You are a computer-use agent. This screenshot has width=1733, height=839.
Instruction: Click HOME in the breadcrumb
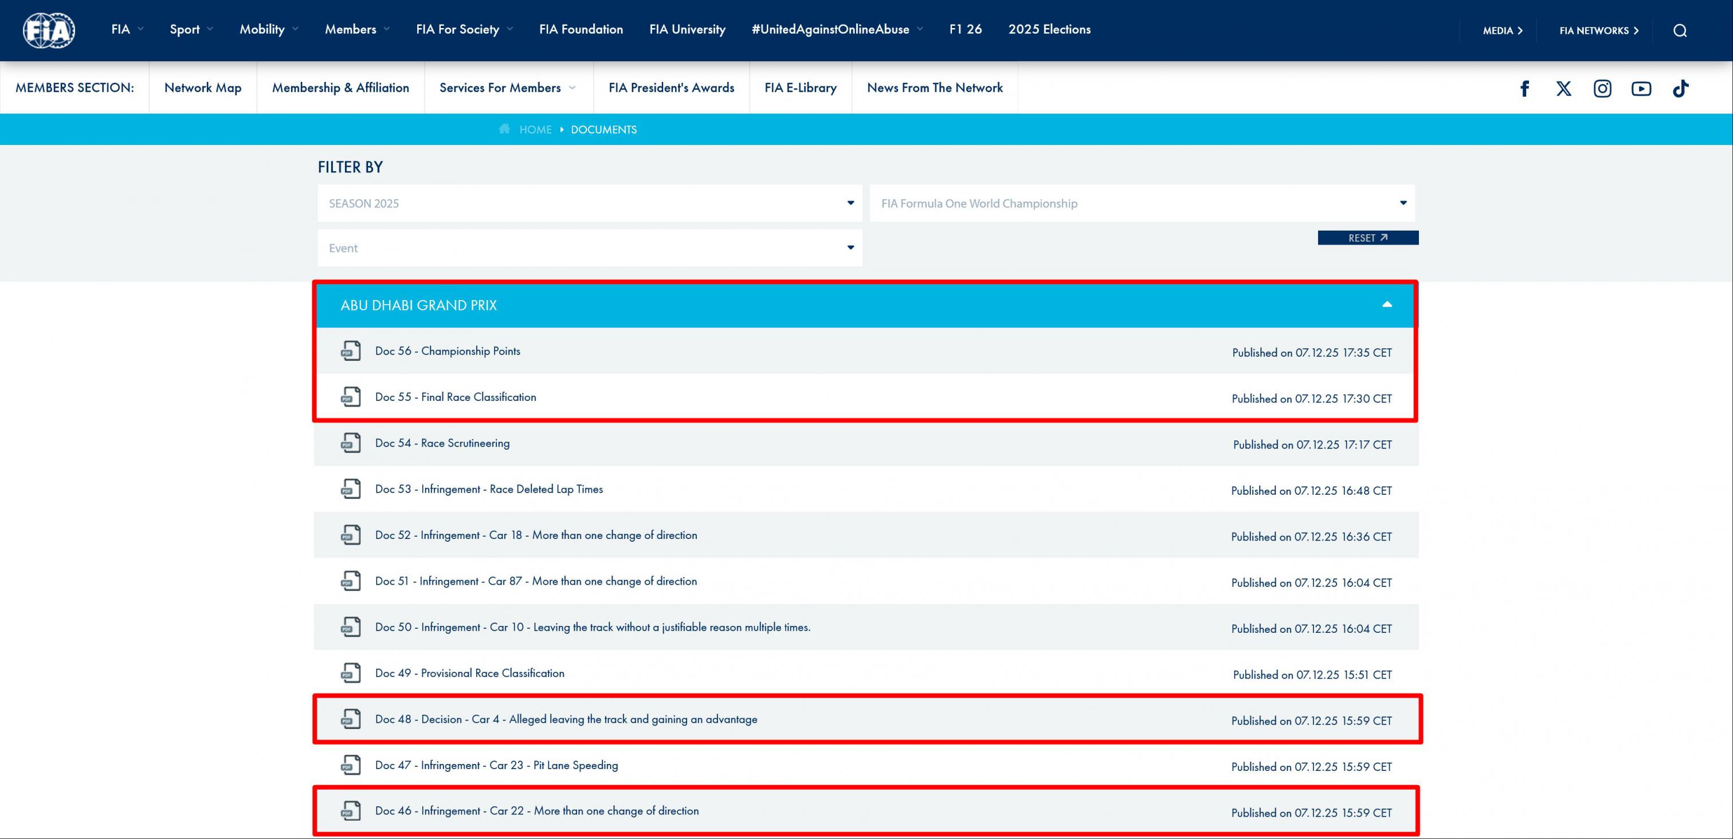[x=535, y=130]
